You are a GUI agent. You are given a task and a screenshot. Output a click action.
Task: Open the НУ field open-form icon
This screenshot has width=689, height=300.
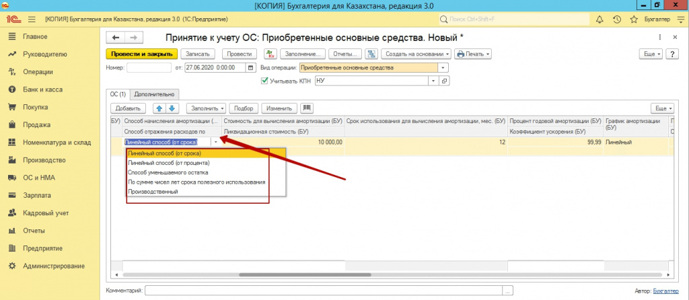pyautogui.click(x=444, y=81)
